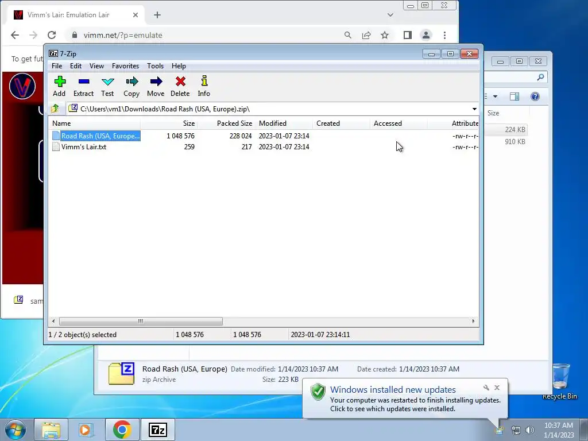Open Chrome three-dot menu

[445, 35]
